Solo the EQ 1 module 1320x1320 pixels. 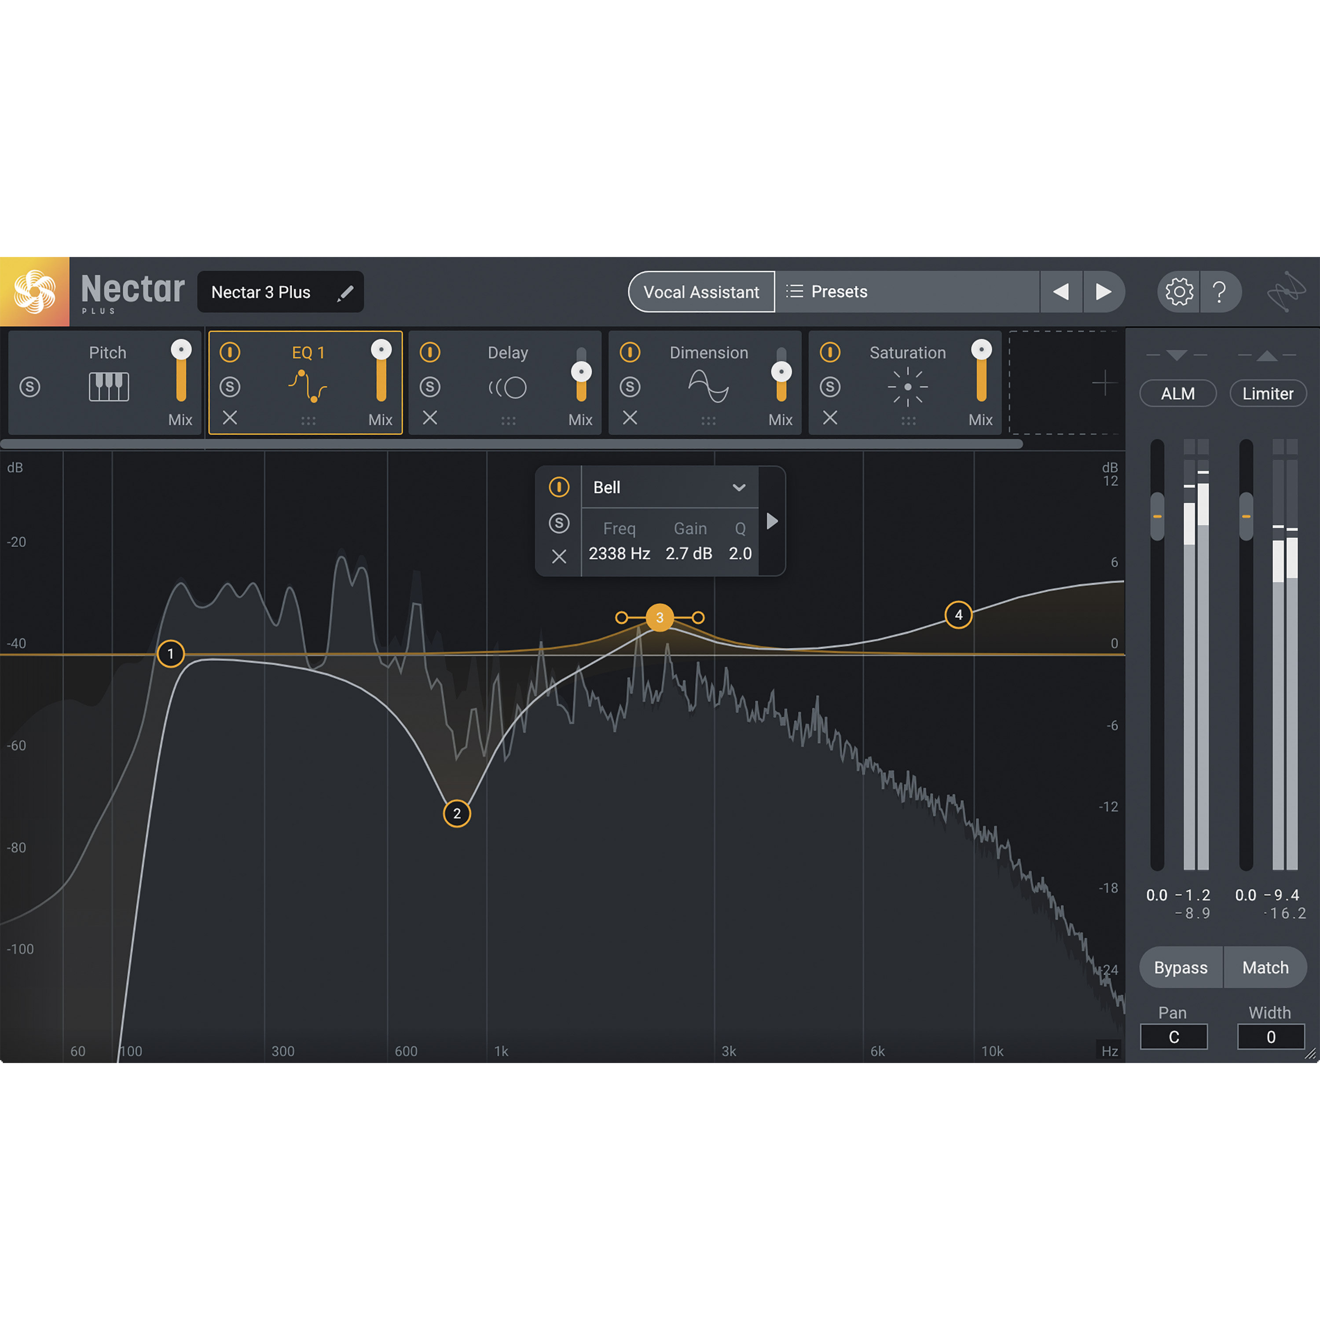pos(230,387)
